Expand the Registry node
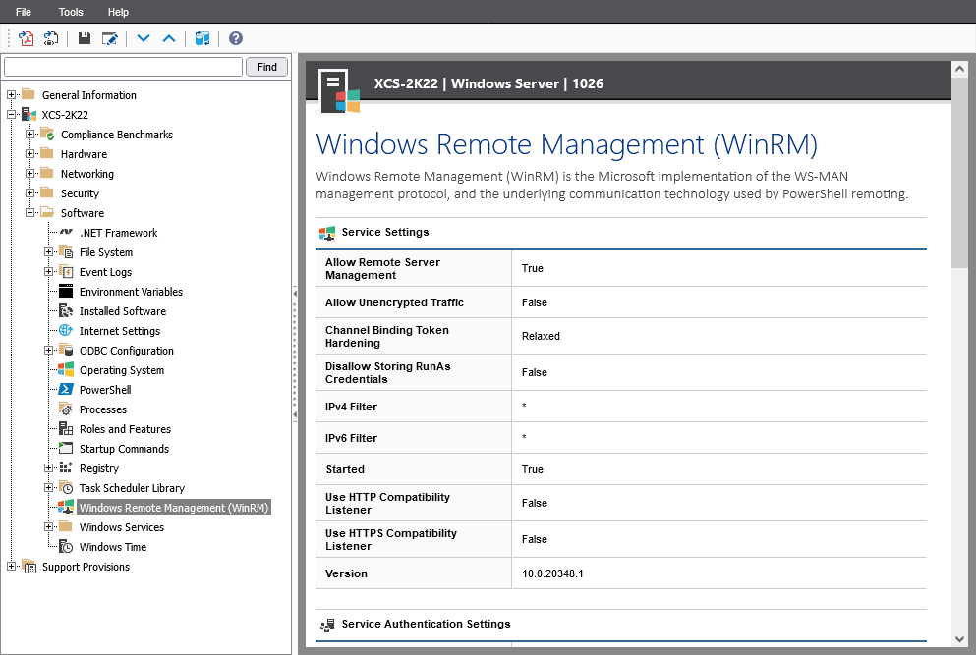This screenshot has width=976, height=655. 48,467
